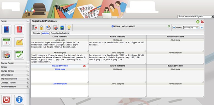Click the Giorno date input field
This screenshot has height=105, width=214.
(x=189, y=28)
